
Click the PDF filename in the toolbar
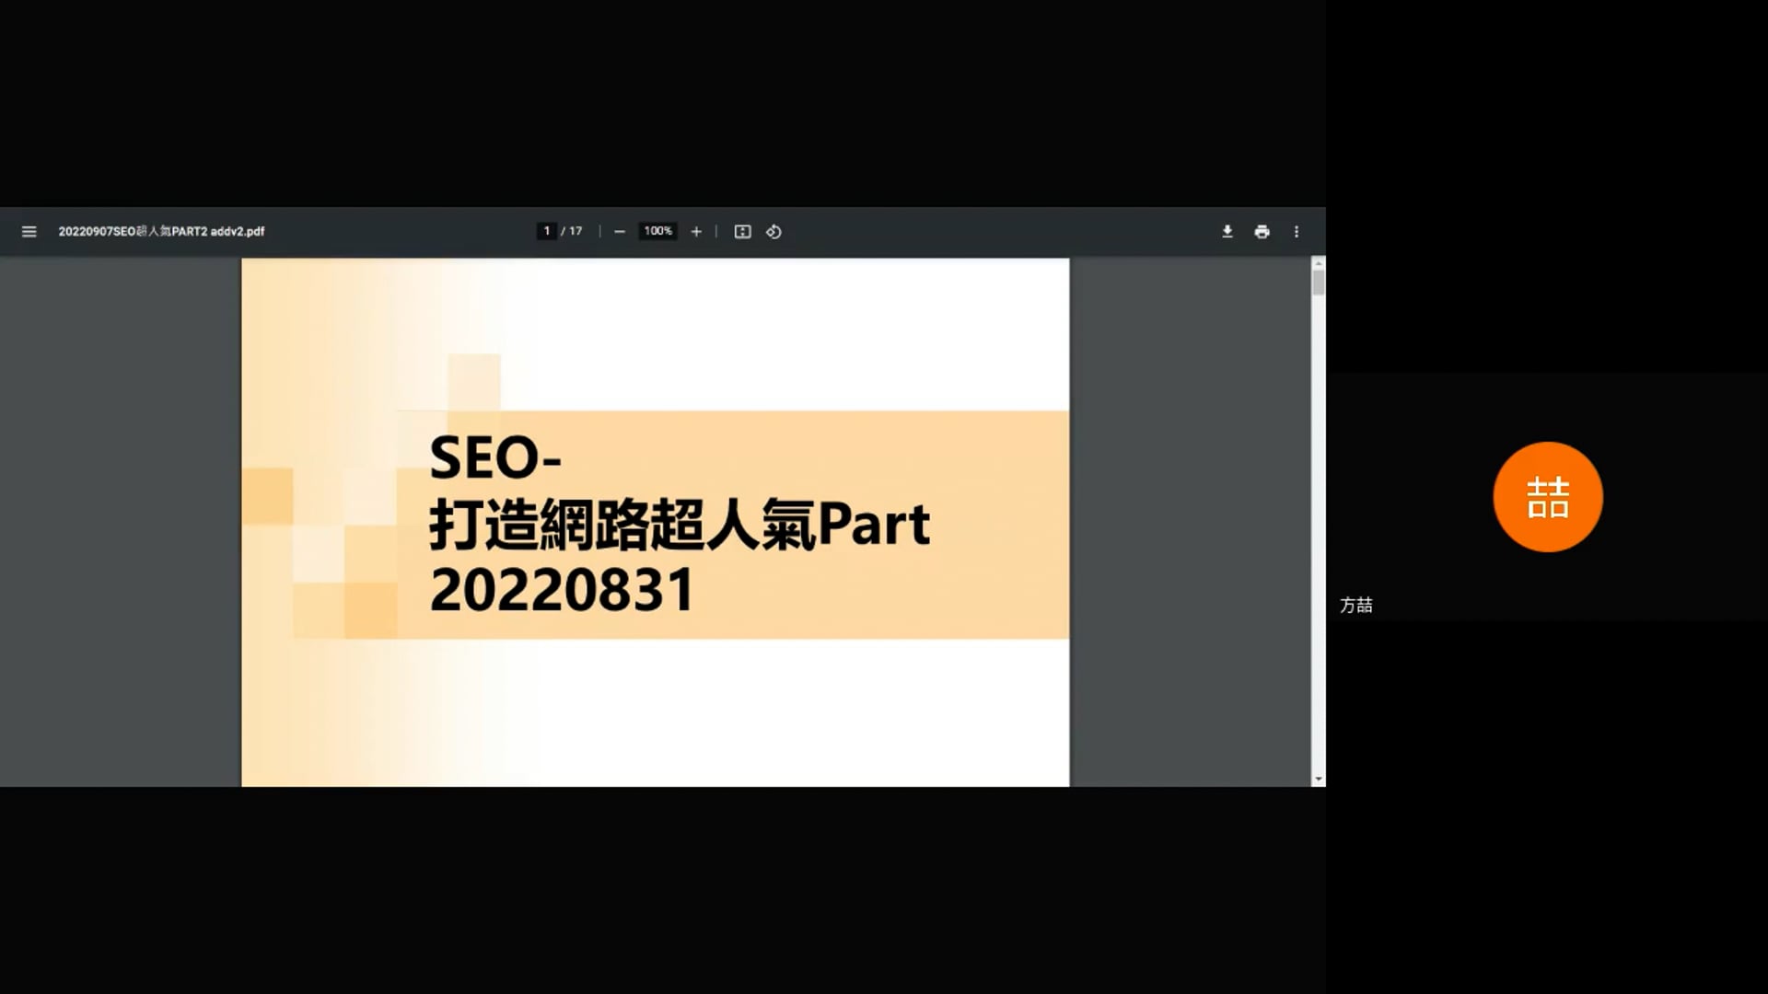tap(161, 232)
